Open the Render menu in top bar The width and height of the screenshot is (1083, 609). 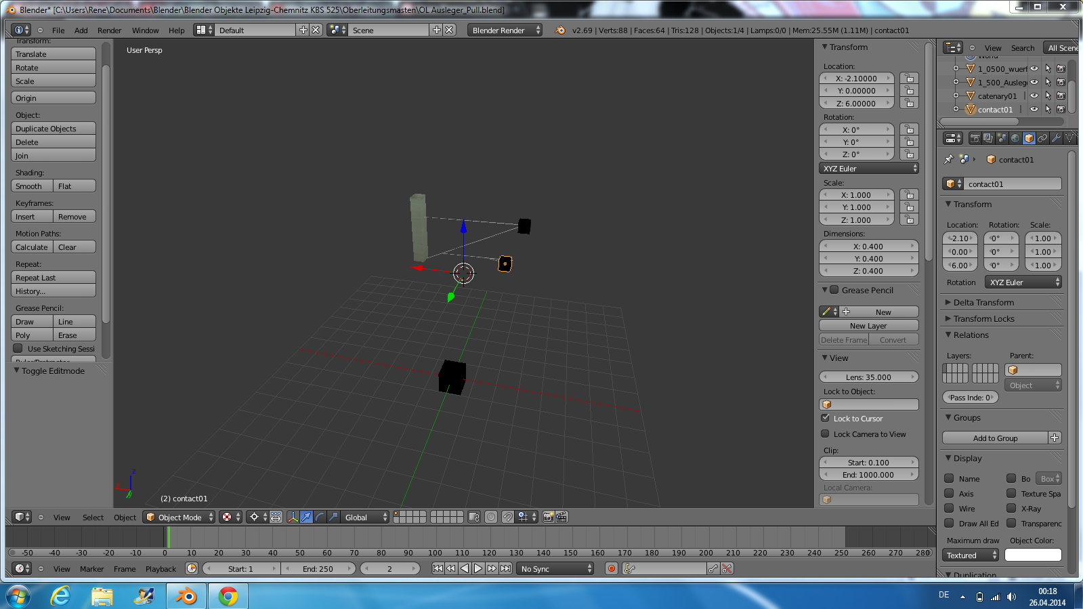[109, 30]
